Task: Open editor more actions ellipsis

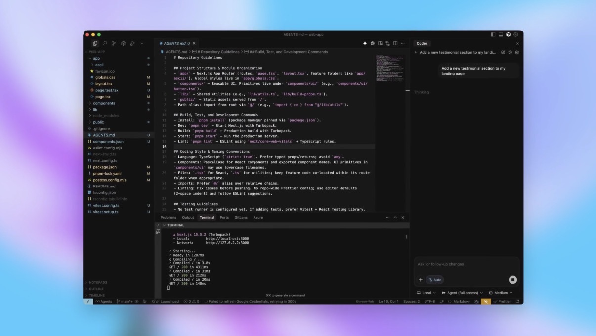Action: (403, 43)
